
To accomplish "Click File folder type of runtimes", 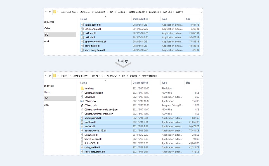I will 167,88.
